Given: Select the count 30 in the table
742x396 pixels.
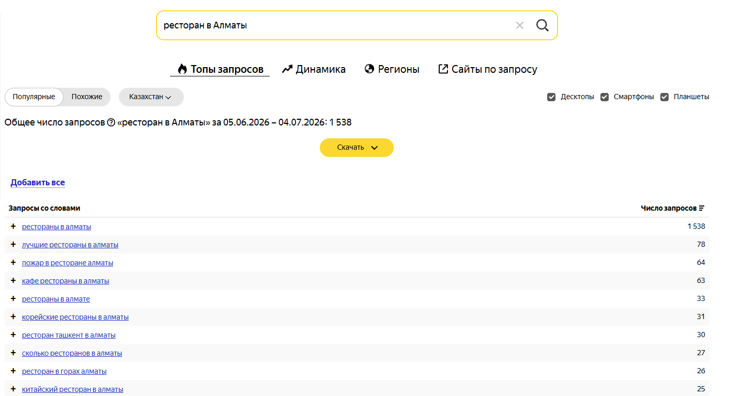Looking at the screenshot, I should (x=701, y=335).
